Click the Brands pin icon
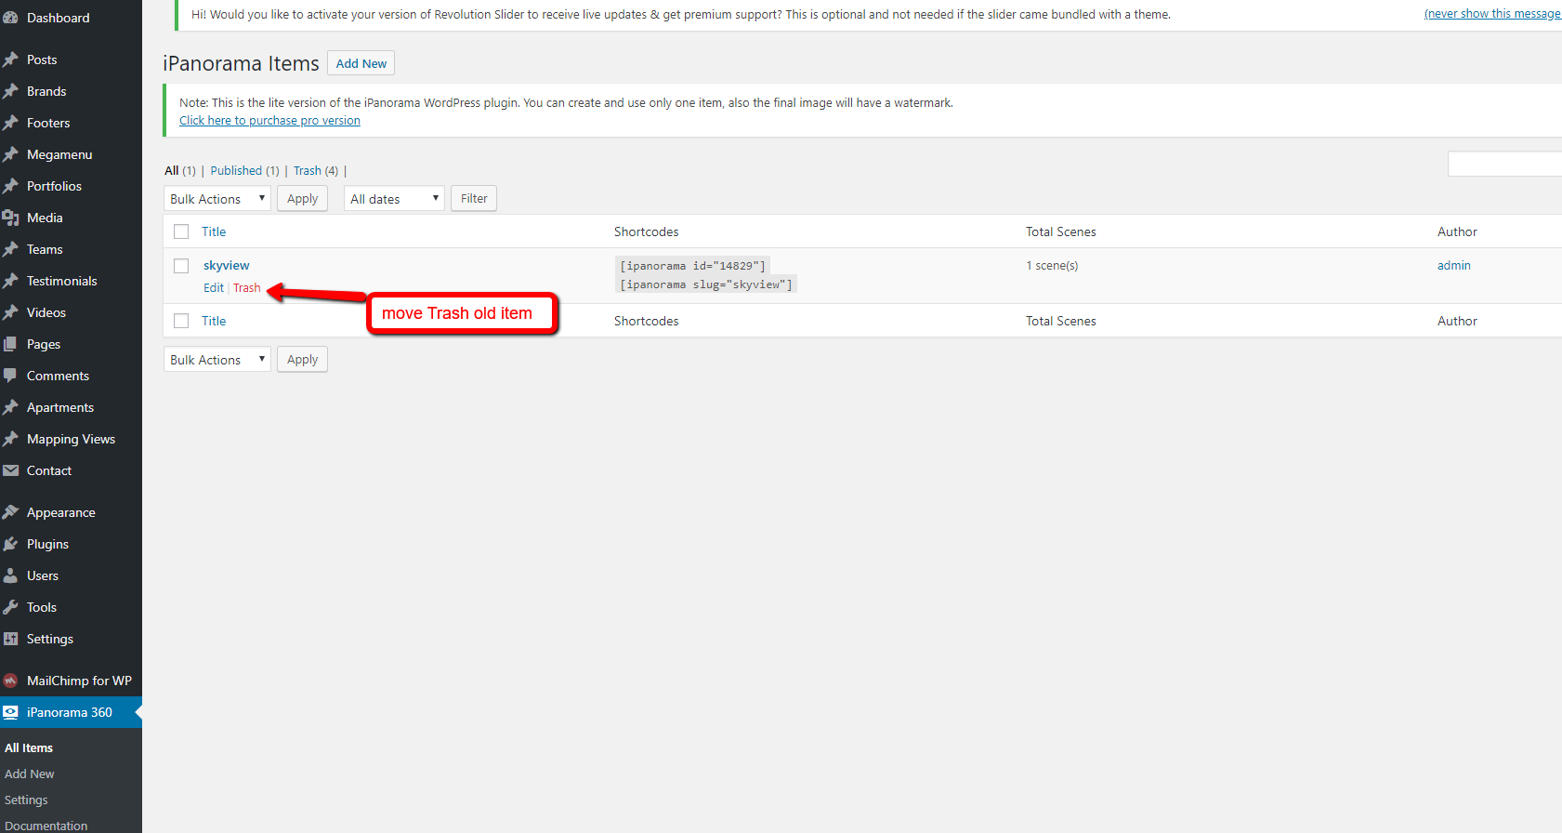This screenshot has height=833, width=1562. [10, 91]
